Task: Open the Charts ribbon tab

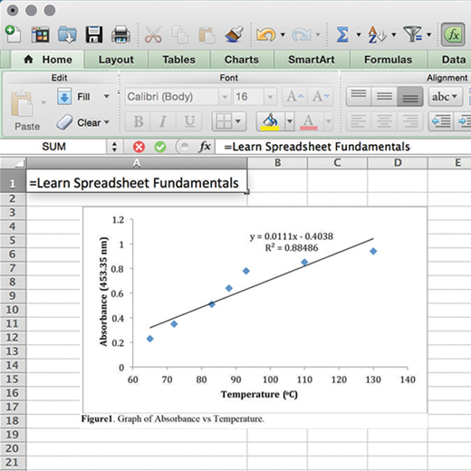Action: [x=242, y=60]
